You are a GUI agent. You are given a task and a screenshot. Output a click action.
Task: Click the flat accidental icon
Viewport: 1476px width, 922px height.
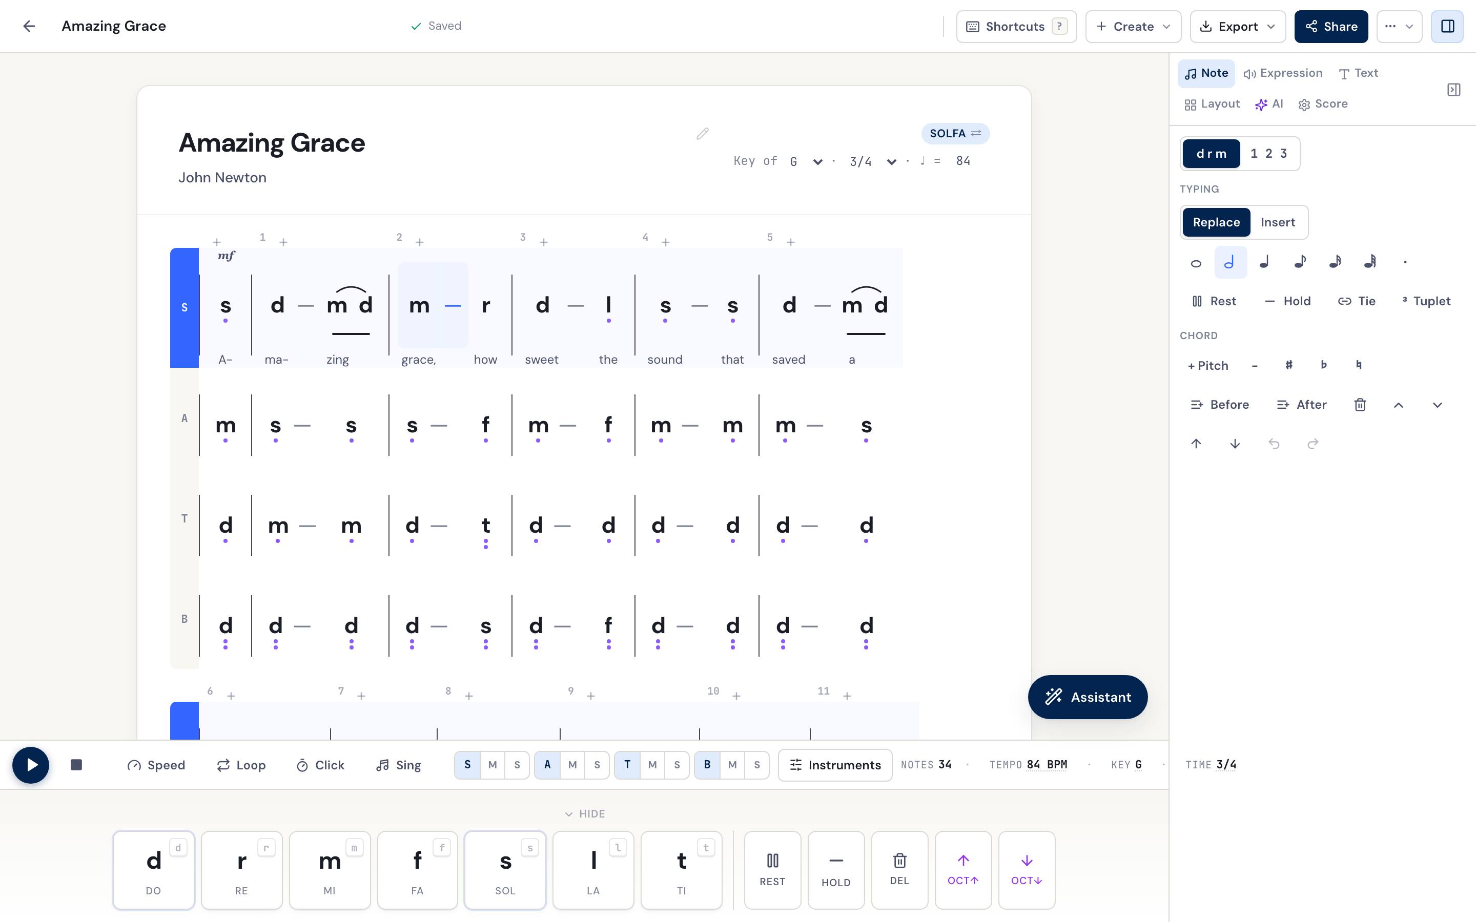click(x=1323, y=365)
